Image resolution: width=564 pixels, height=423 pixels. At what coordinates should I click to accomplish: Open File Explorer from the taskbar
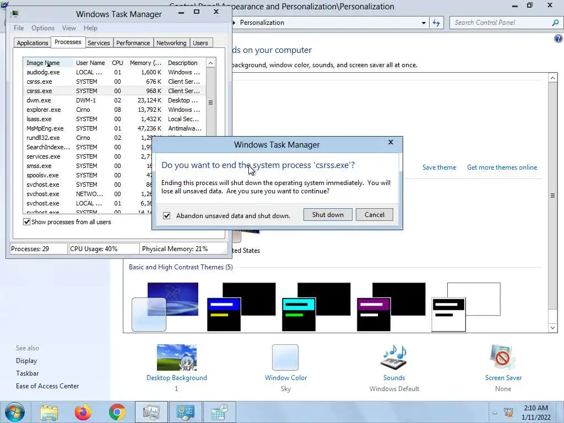click(49, 412)
